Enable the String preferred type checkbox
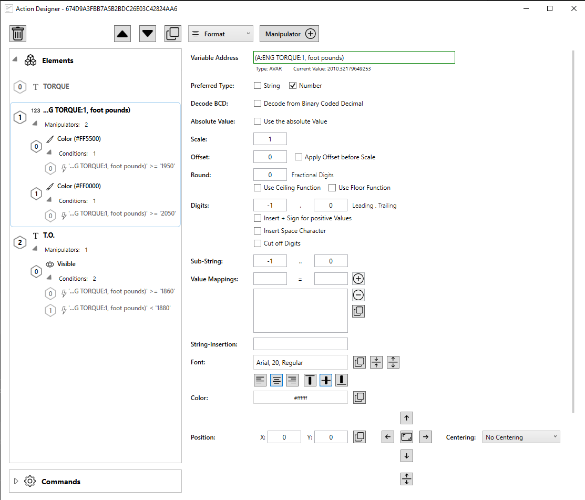Image resolution: width=585 pixels, height=500 pixels. pyautogui.click(x=258, y=86)
